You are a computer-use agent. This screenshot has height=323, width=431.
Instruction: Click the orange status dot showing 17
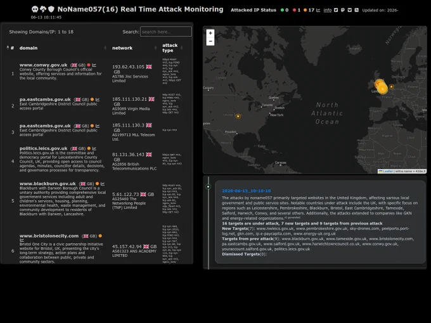click(x=305, y=10)
